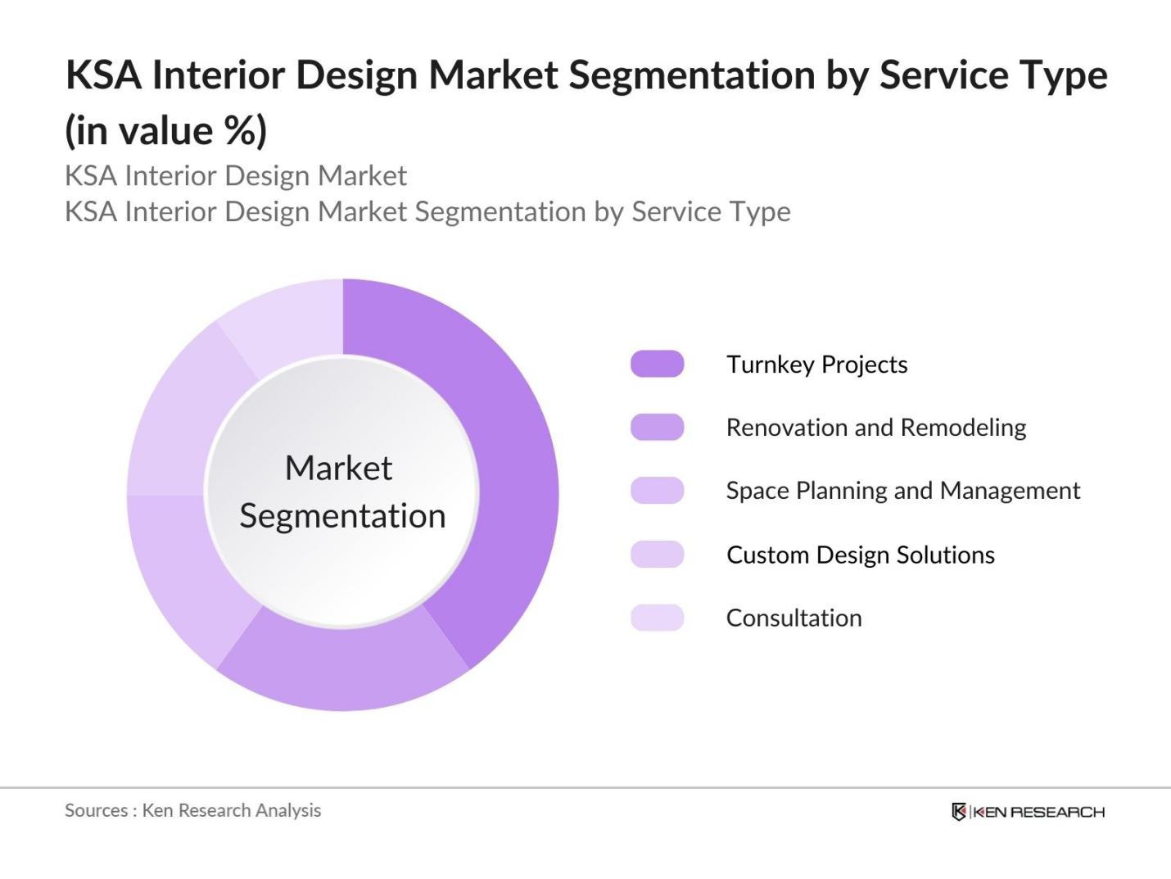Click the Renovation and Remodeling legend swatch
This screenshot has width=1171, height=879.
coord(657,427)
